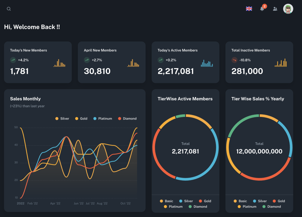Open the notifications bell icon
Screen dimensions: 302x217
point(262,9)
